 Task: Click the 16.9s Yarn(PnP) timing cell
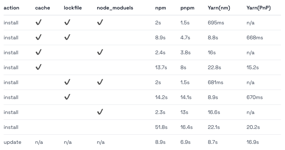[x=253, y=142]
